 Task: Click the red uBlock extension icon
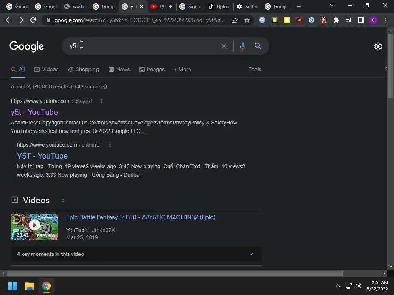299,20
